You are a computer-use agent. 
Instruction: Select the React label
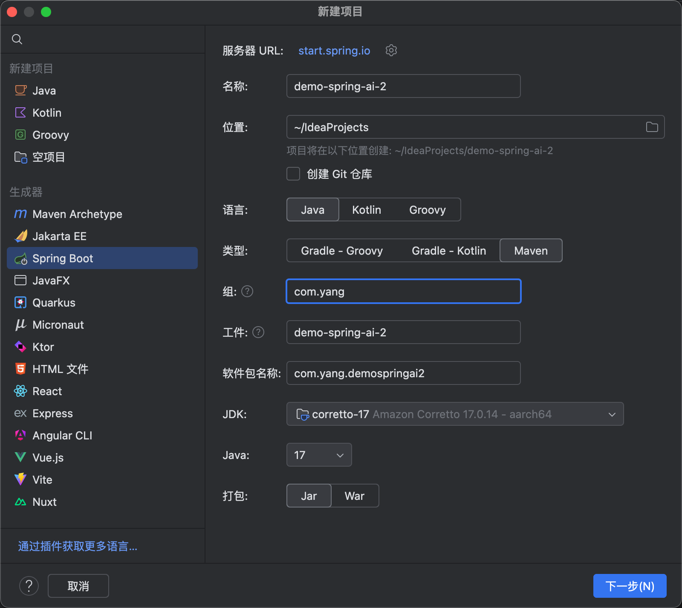47,391
